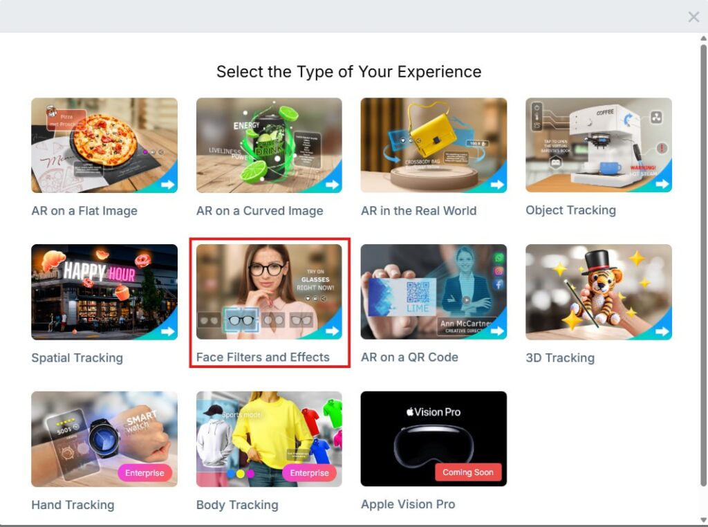708x527 pixels.
Task: Click the arrow icon on the Object Tracking card
Action: [x=662, y=184]
